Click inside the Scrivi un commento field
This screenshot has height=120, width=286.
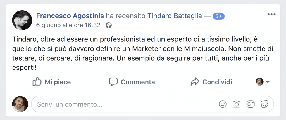point(152,104)
